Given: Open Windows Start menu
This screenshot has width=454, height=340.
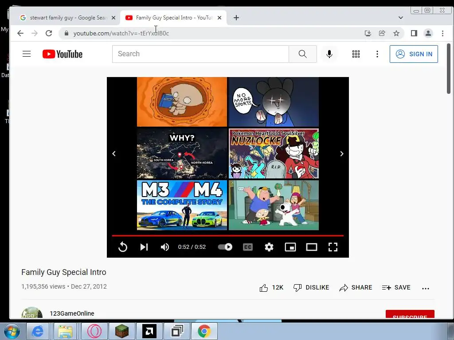Looking at the screenshot, I should [x=12, y=331].
